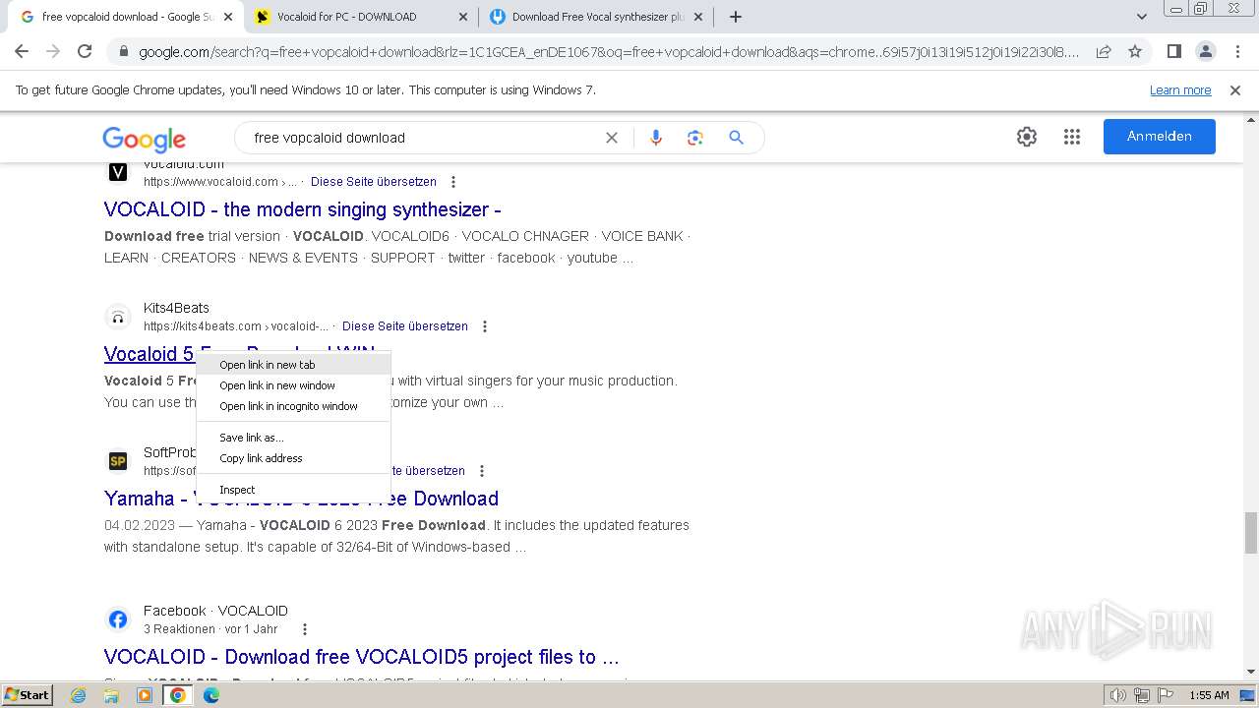Switch to the 'Vocaloid for PC - DOWNLOAD' tab
Image resolution: width=1259 pixels, height=708 pixels.
[x=358, y=17]
